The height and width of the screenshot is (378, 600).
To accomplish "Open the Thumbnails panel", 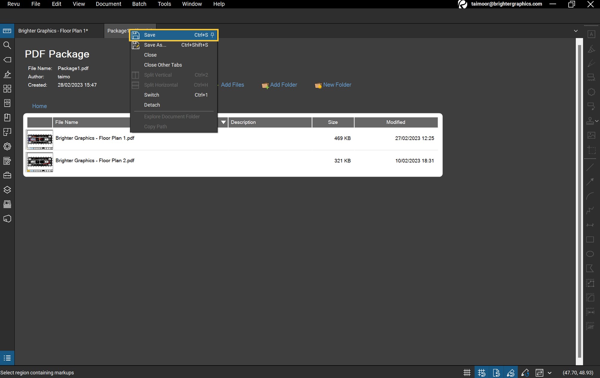I will (7, 89).
